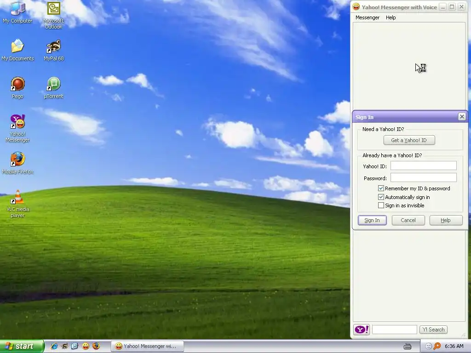This screenshot has height=353, width=471.
Task: Click the purple Y! logo button
Action: (362, 330)
